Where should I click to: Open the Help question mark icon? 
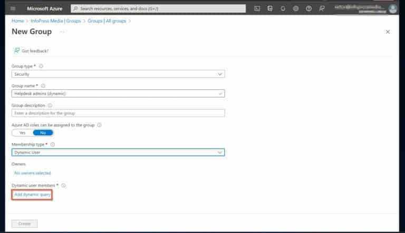(x=308, y=8)
